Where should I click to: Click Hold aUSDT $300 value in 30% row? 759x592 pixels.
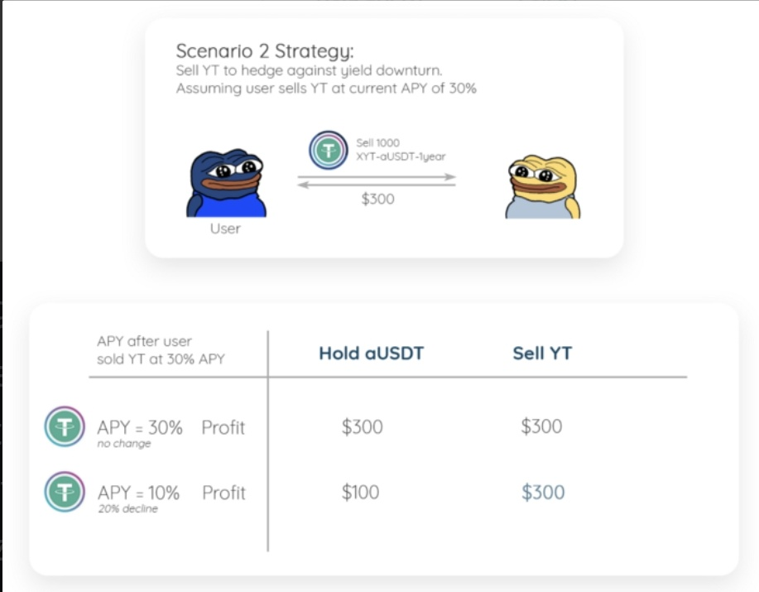click(x=362, y=426)
